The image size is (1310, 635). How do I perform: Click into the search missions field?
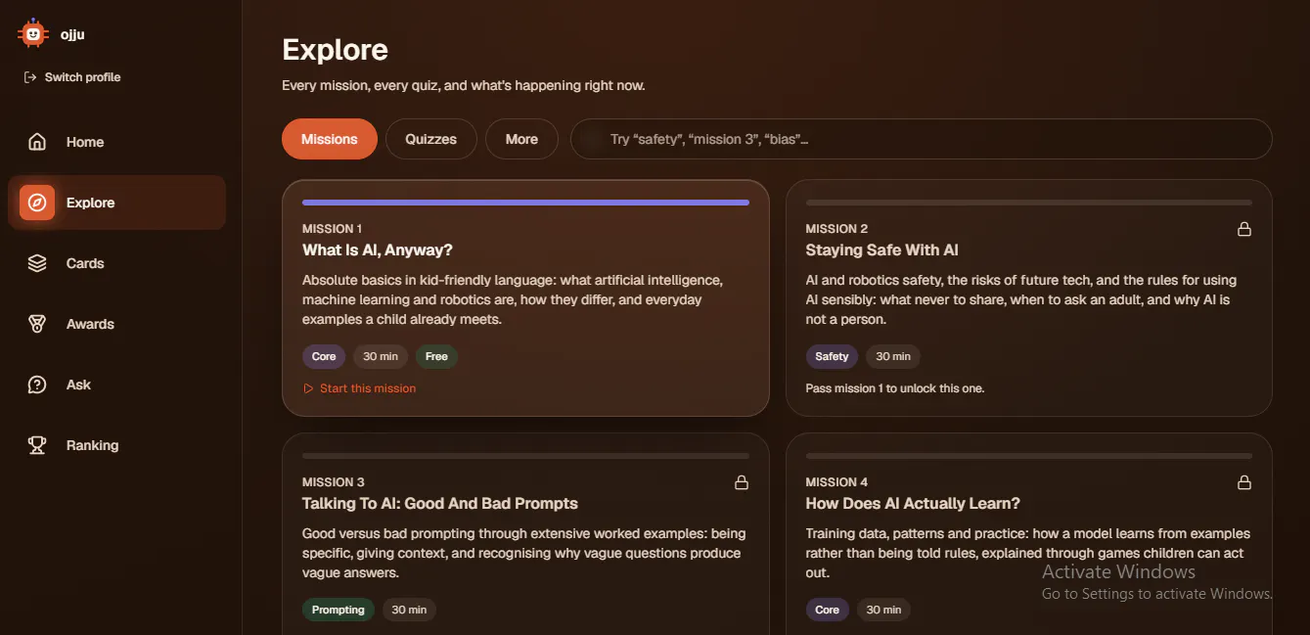[x=922, y=139]
